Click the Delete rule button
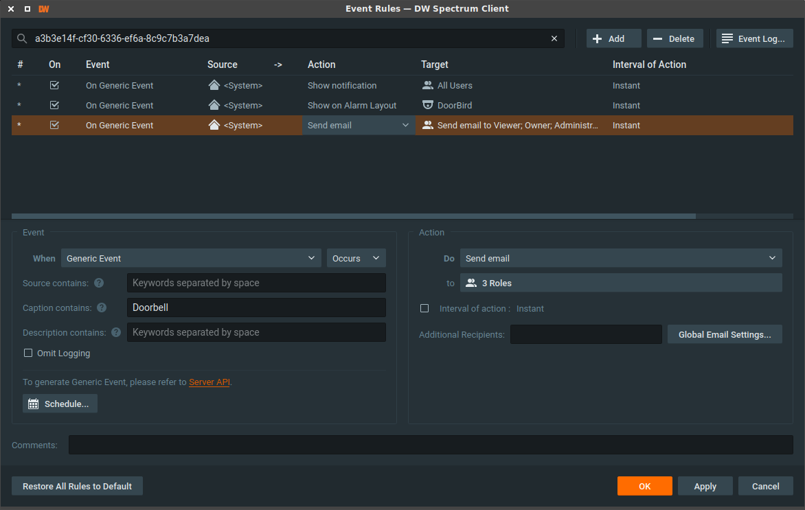Viewport: 805px width, 510px height. tap(675, 38)
